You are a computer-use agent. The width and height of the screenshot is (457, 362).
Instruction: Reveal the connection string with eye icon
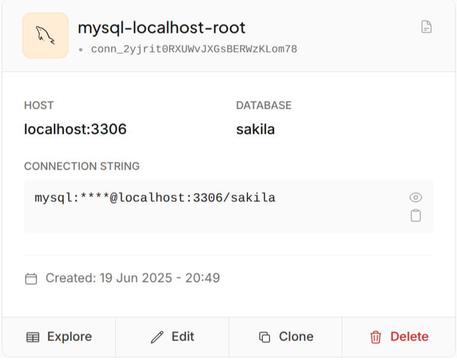tap(416, 198)
